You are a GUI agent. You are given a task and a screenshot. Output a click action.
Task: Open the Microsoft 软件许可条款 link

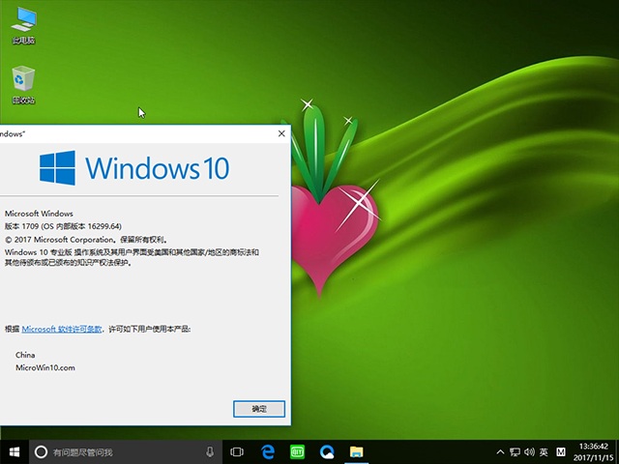tap(62, 329)
